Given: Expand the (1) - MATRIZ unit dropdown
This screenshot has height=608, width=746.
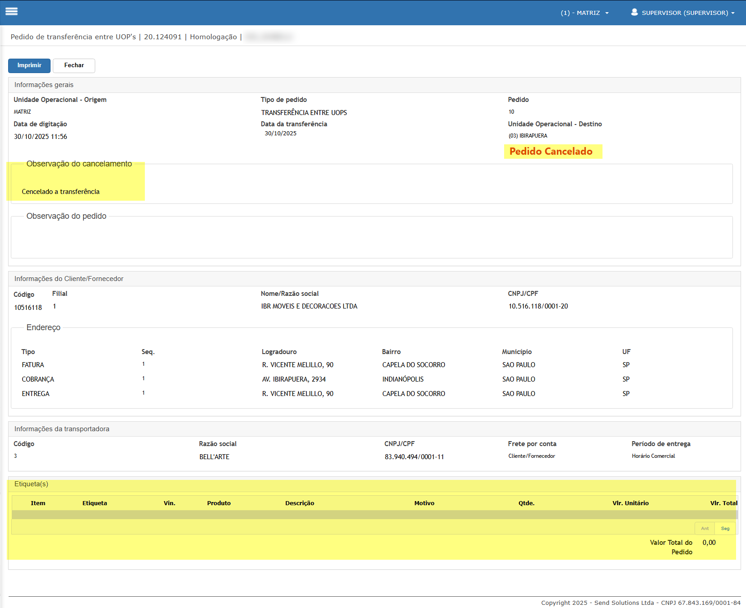Looking at the screenshot, I should tap(584, 13).
